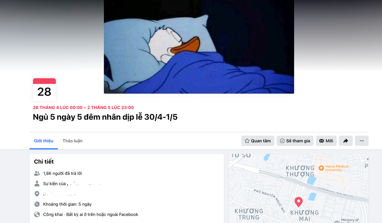Click the Sẽ tham gia button
The height and width of the screenshot is (223, 382).
pos(295,141)
